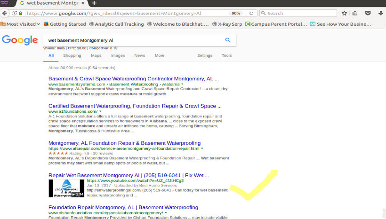
Task: Open downloads arrow icon in toolbar
Action: [x=380, y=13]
